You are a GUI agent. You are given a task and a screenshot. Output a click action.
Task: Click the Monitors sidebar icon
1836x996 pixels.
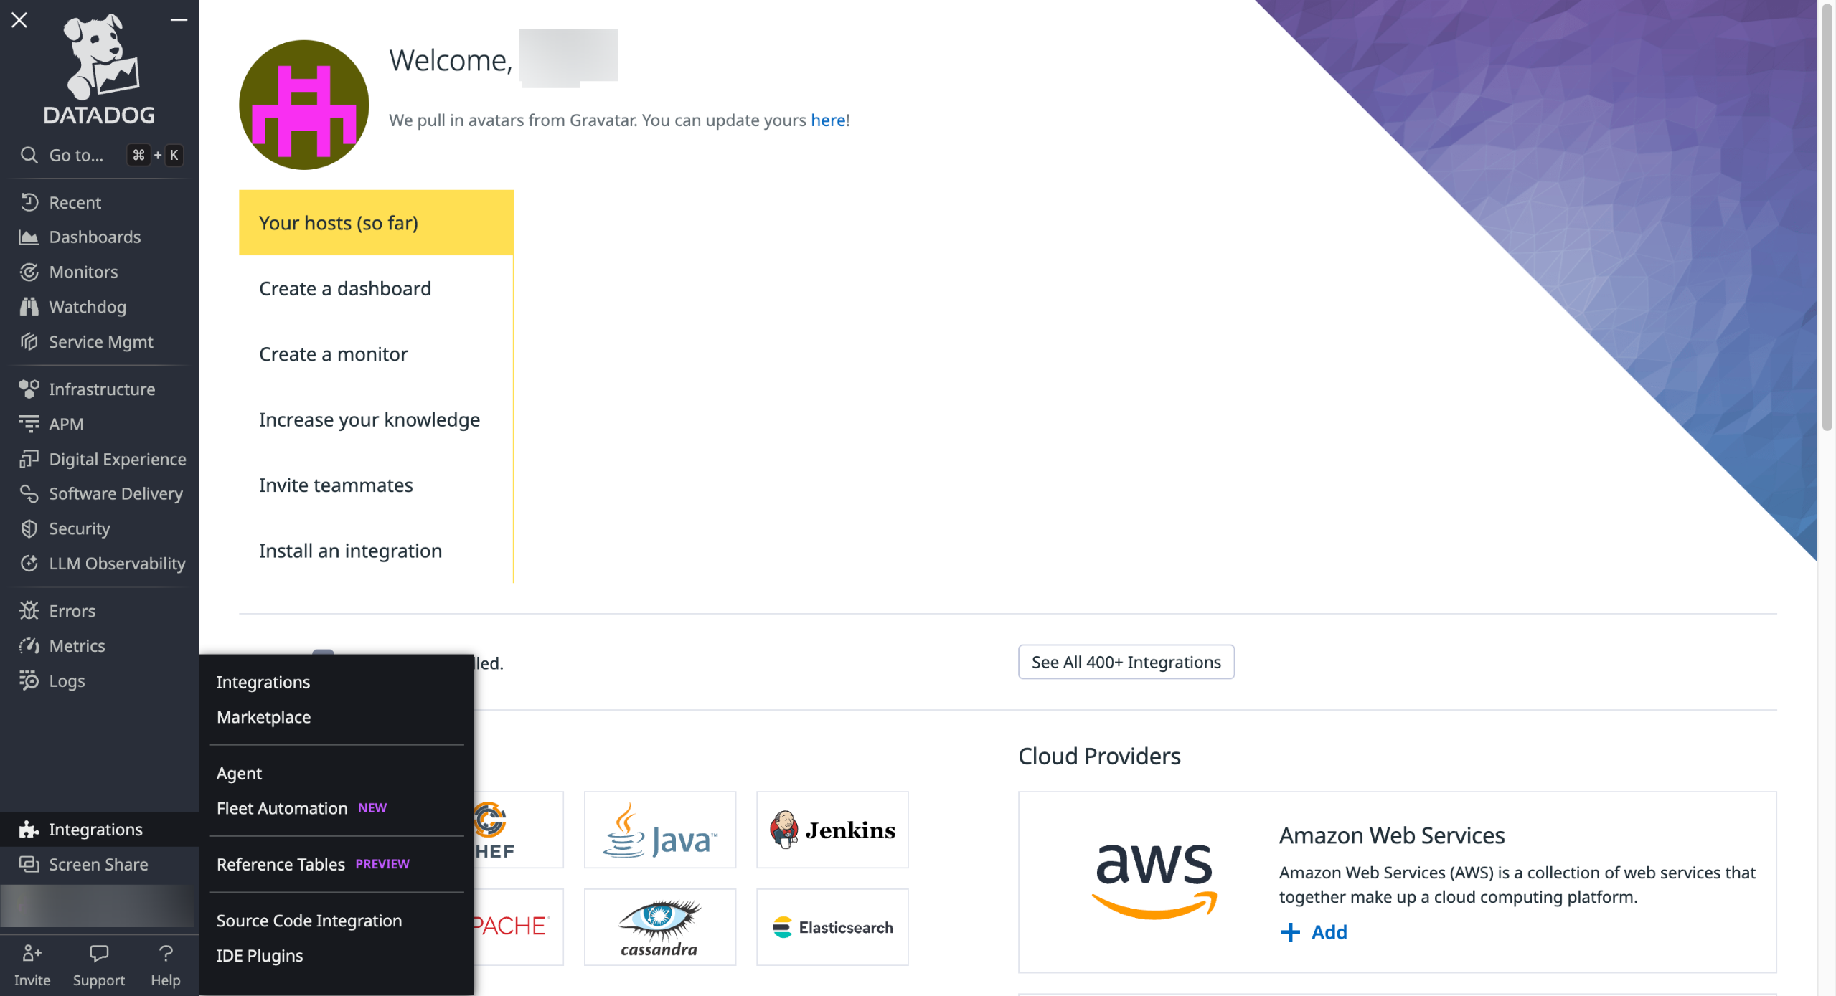[29, 272]
